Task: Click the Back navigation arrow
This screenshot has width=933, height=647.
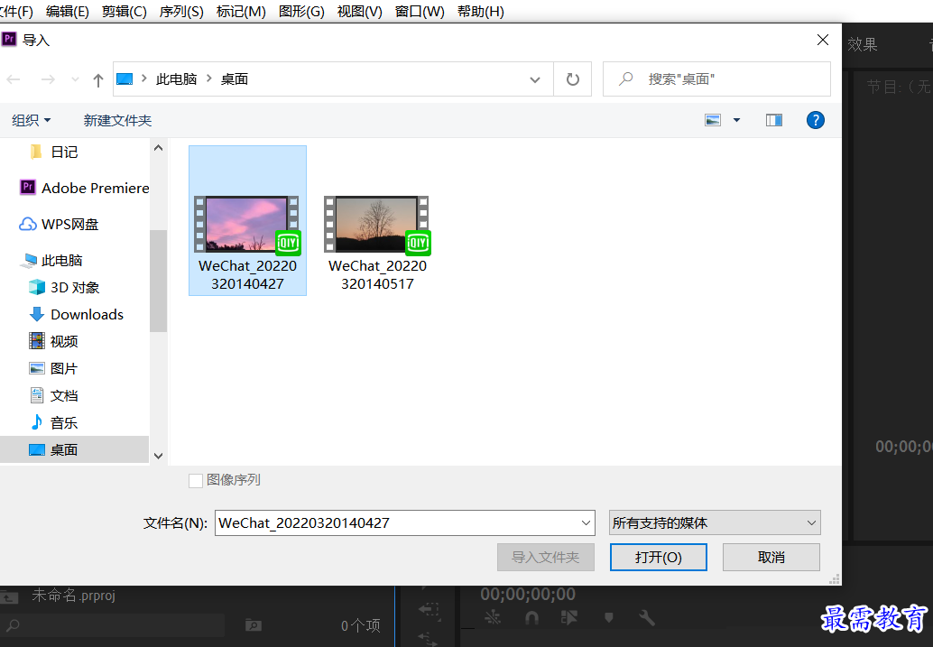Action: (14, 79)
